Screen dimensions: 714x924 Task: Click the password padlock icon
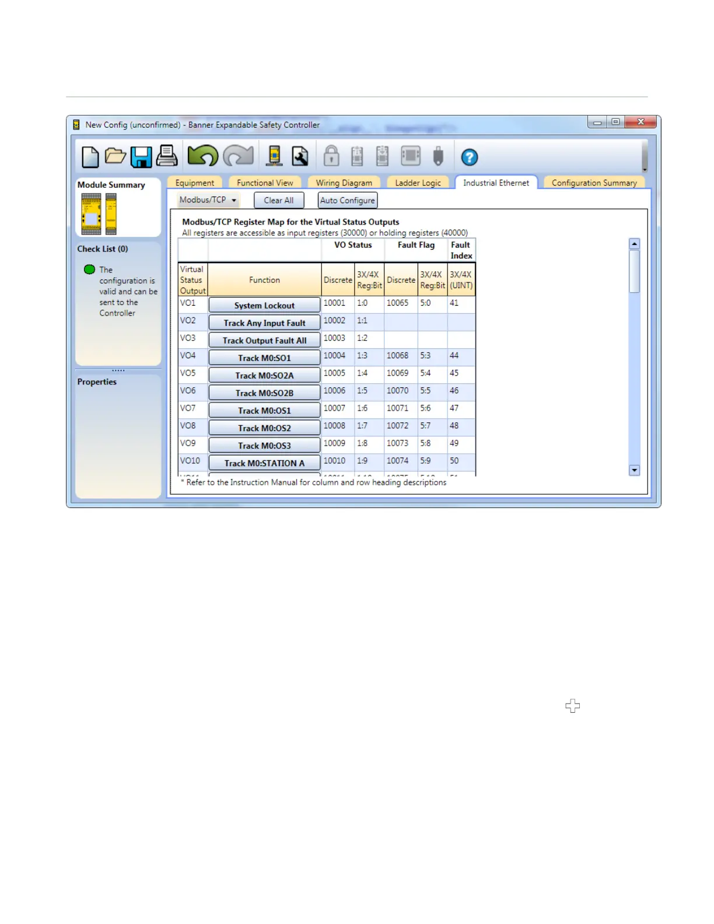[331, 156]
